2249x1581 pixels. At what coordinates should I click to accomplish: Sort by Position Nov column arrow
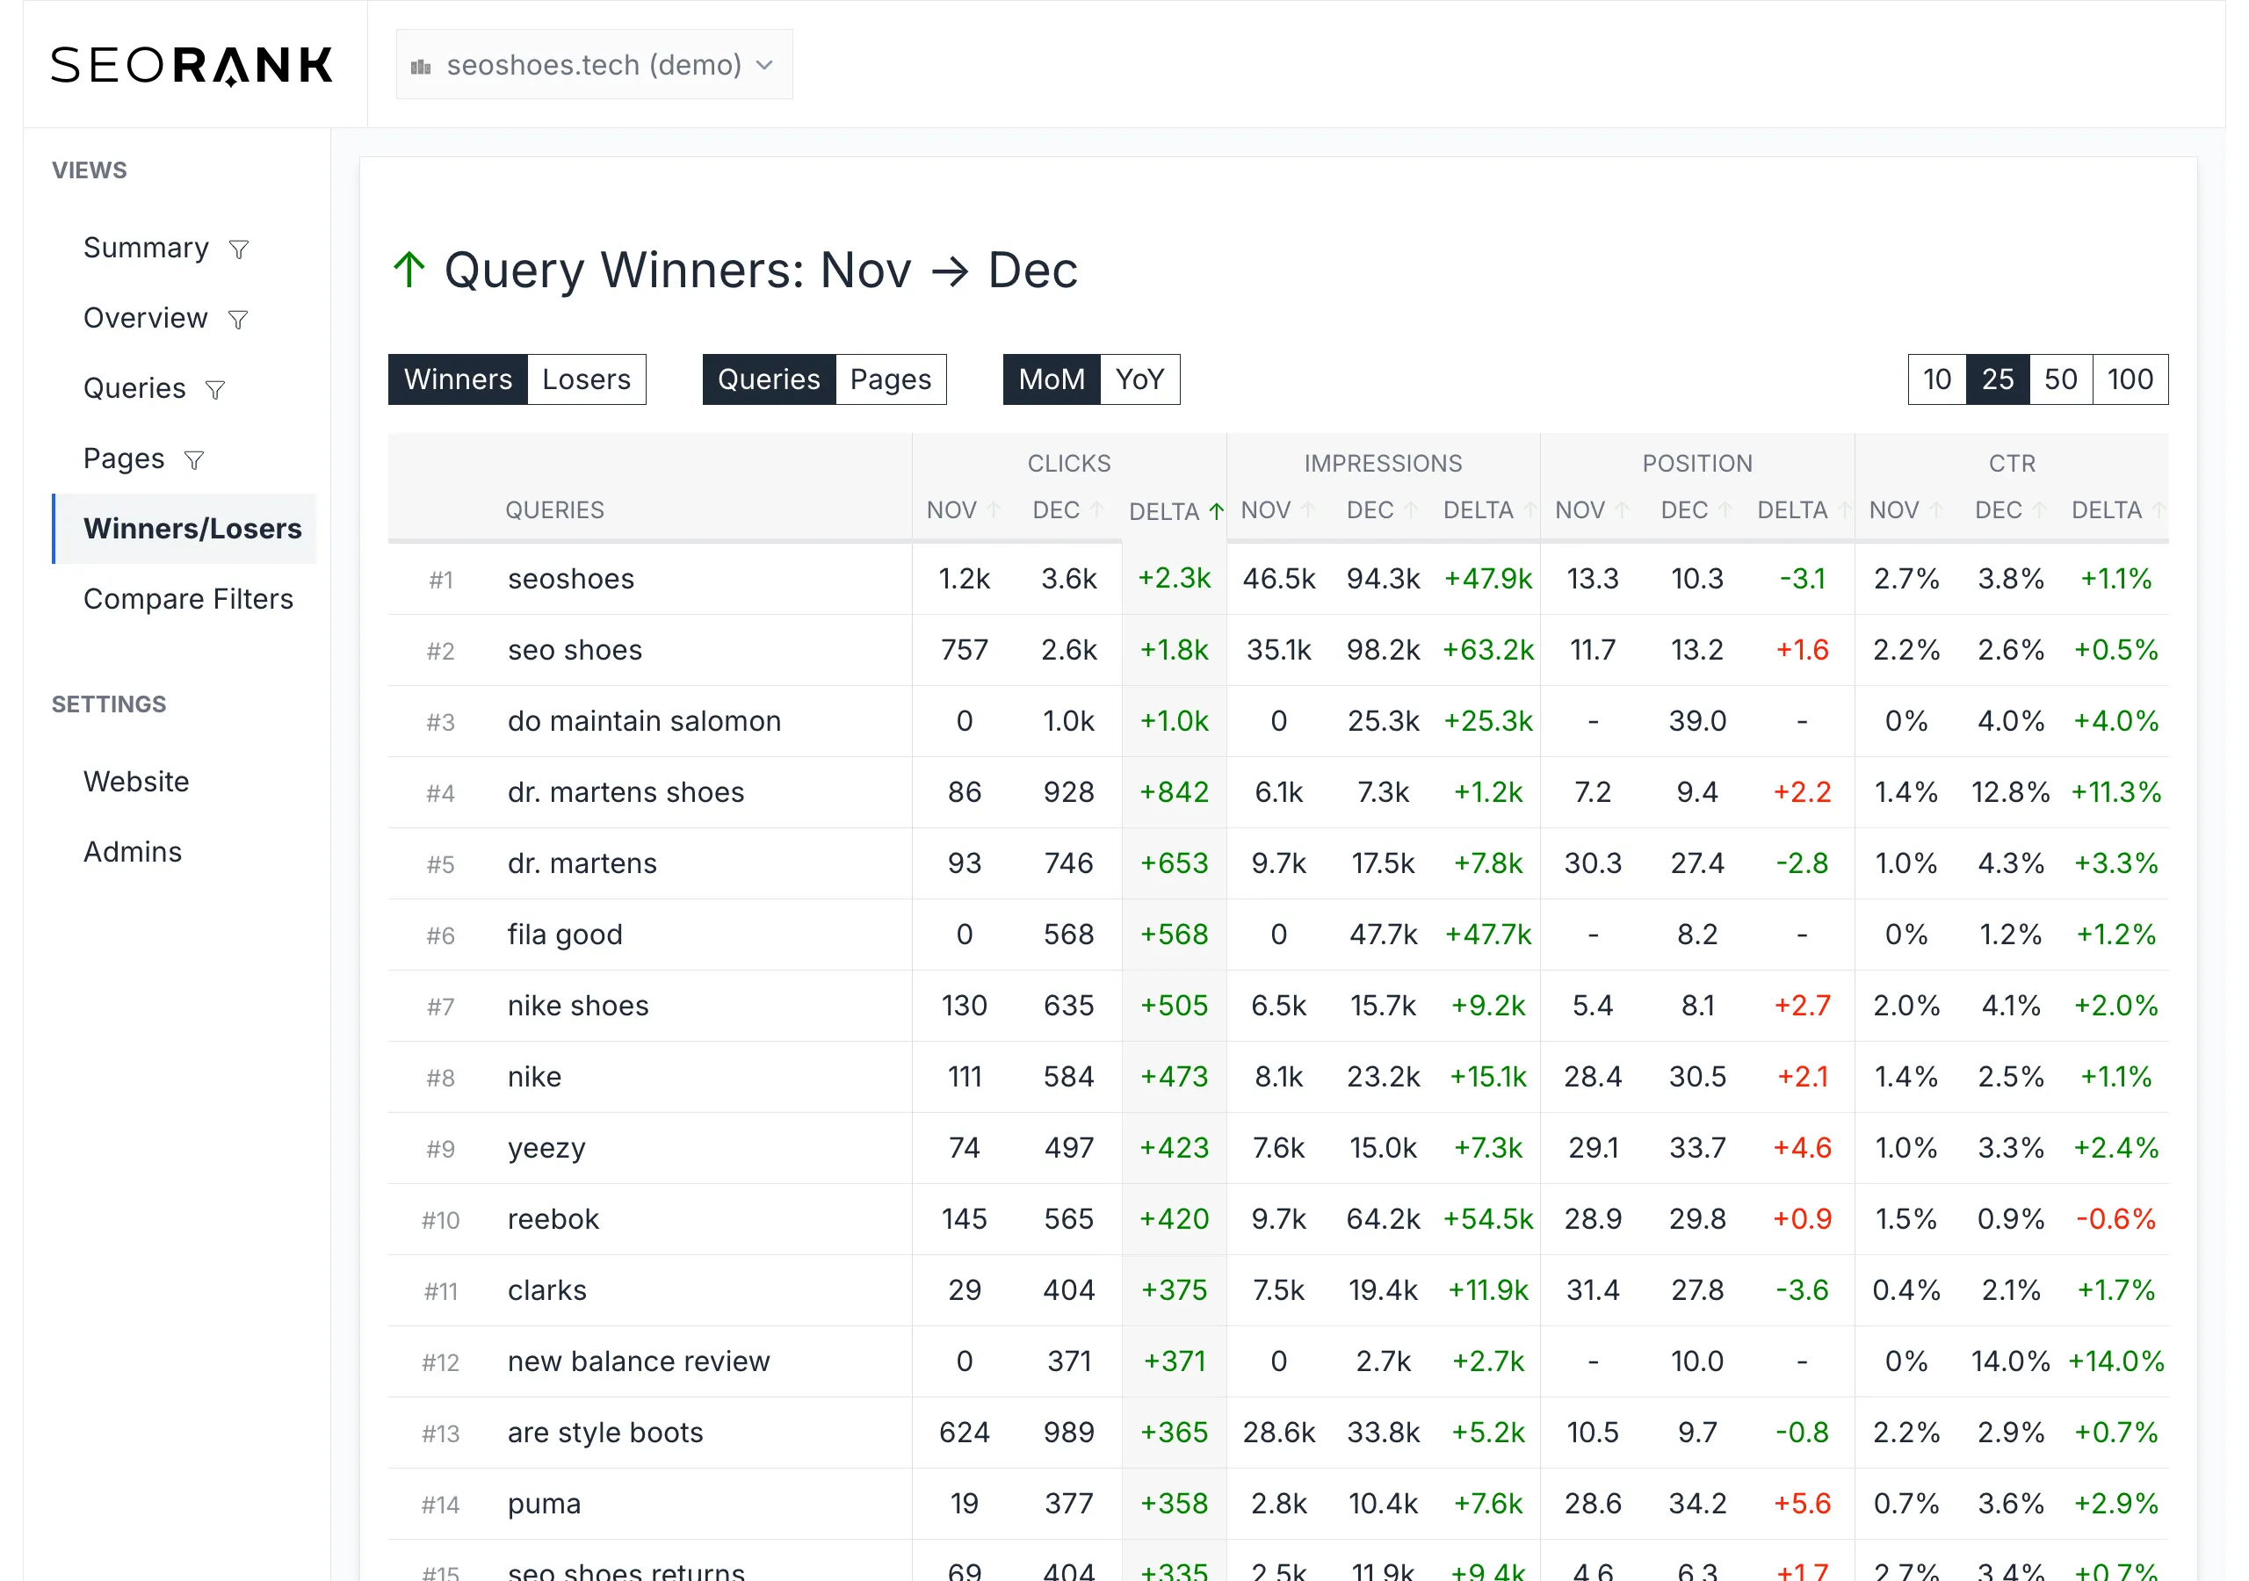[1622, 510]
